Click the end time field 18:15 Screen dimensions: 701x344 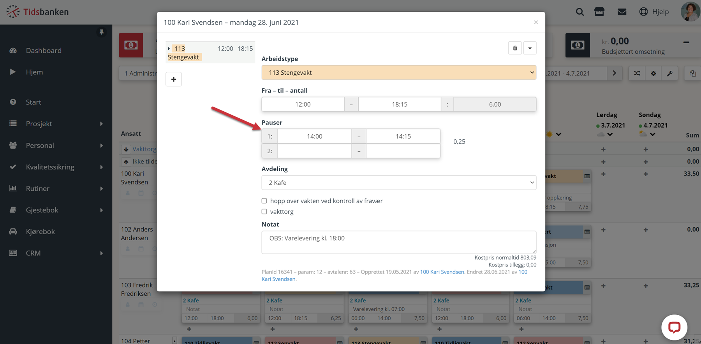[x=400, y=104]
